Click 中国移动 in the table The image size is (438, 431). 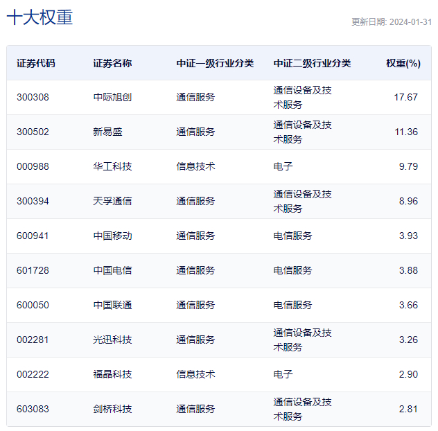click(112, 236)
